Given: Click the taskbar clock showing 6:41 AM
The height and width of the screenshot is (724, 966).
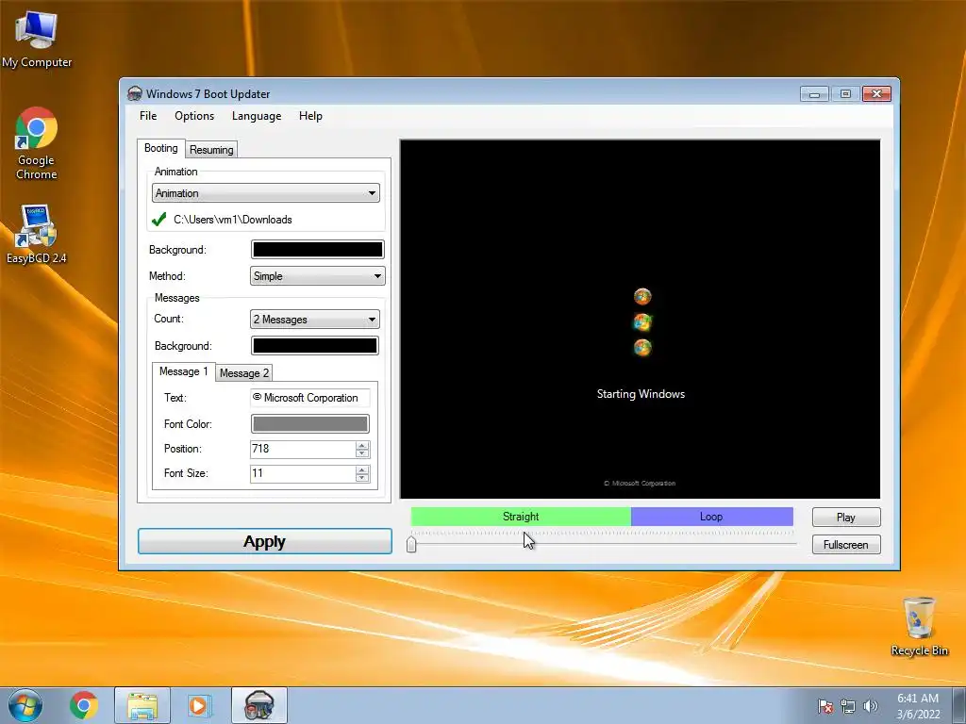Looking at the screenshot, I should coord(918,706).
